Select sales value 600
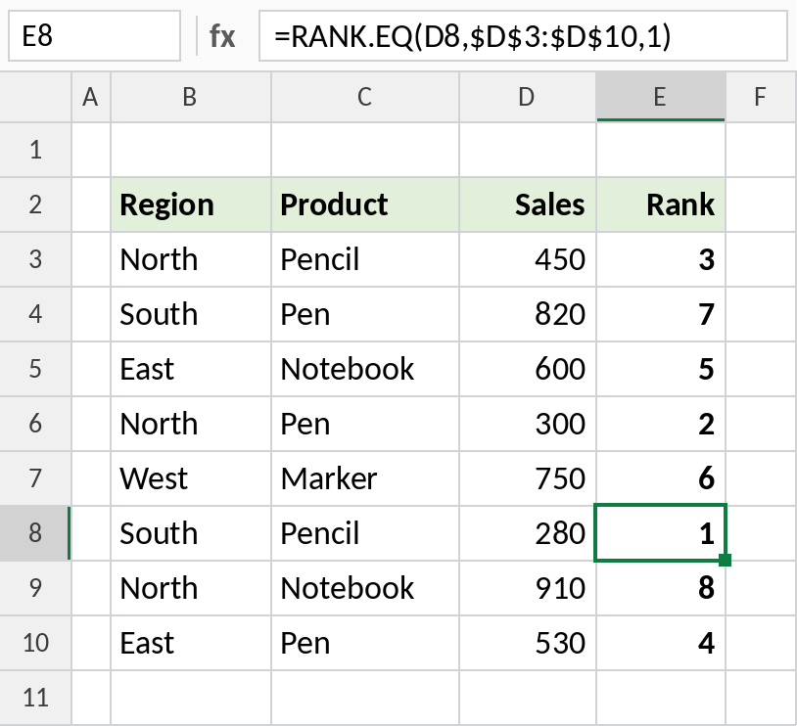This screenshot has width=797, height=726. (528, 369)
